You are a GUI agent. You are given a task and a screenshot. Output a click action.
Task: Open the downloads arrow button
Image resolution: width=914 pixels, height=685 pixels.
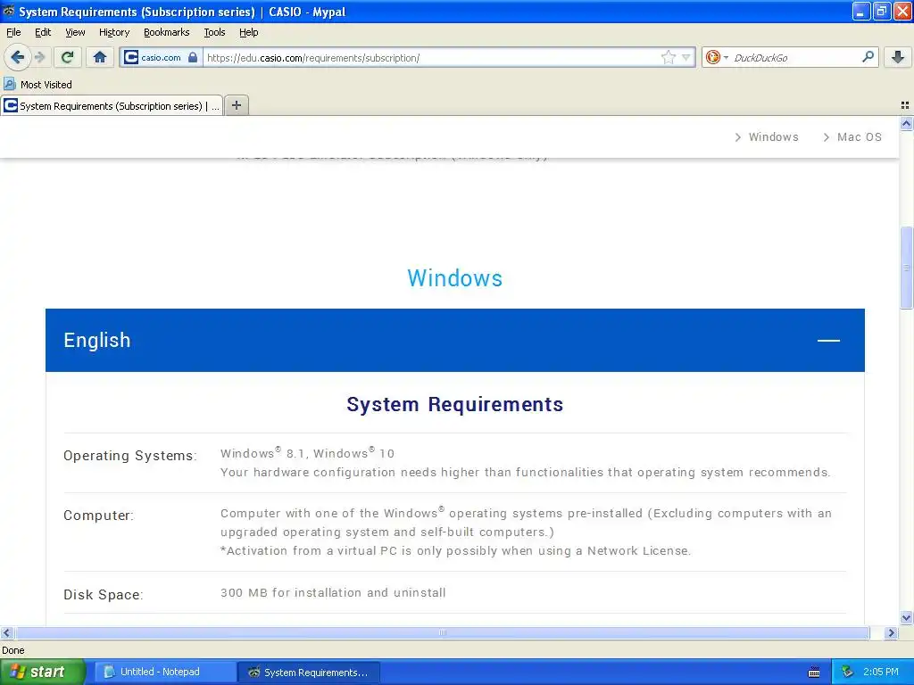click(898, 57)
